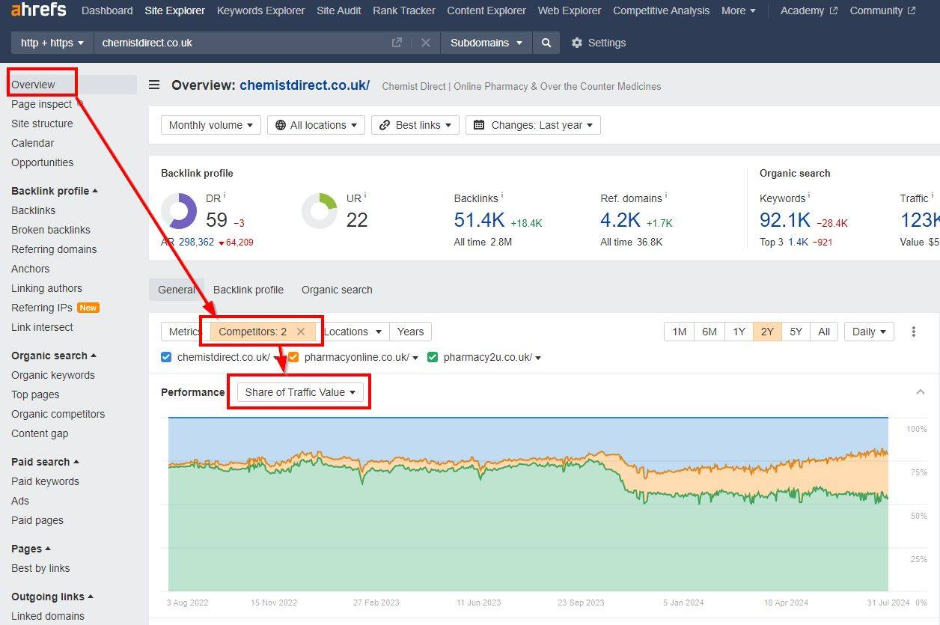
Task: Open chart options three-dot menu
Action: pyautogui.click(x=913, y=332)
